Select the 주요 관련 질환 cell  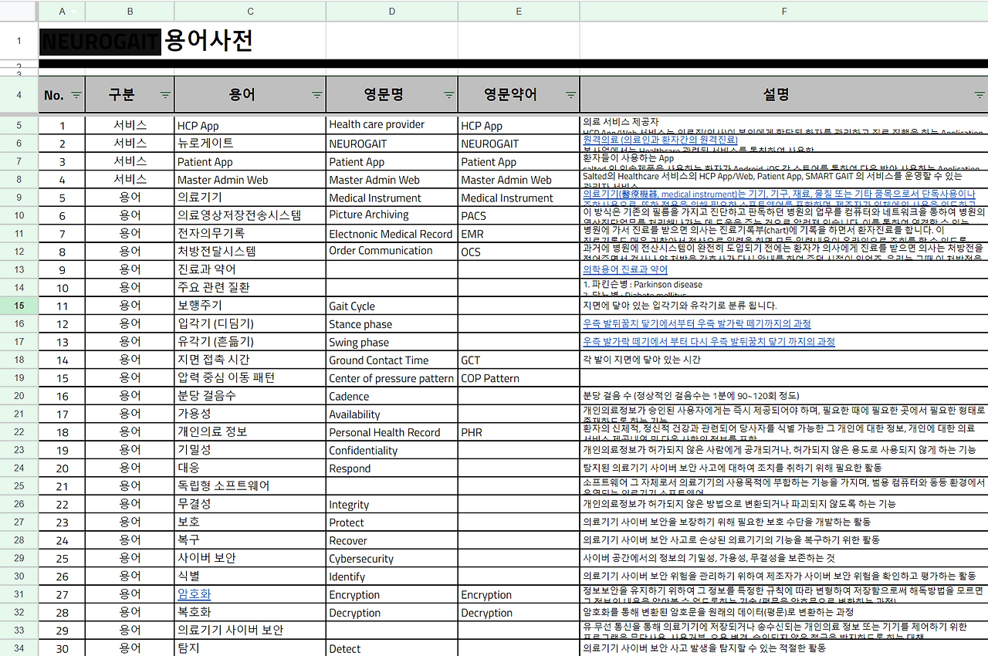[x=250, y=288]
